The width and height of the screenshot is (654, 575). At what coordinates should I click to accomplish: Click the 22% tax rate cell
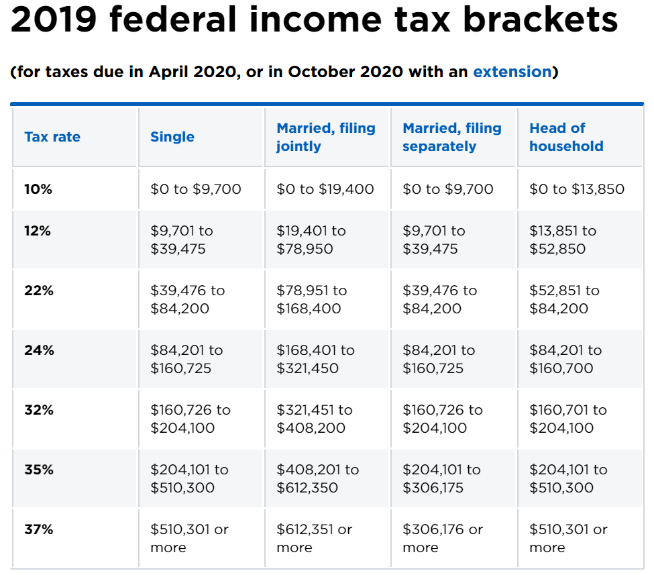[38, 291]
